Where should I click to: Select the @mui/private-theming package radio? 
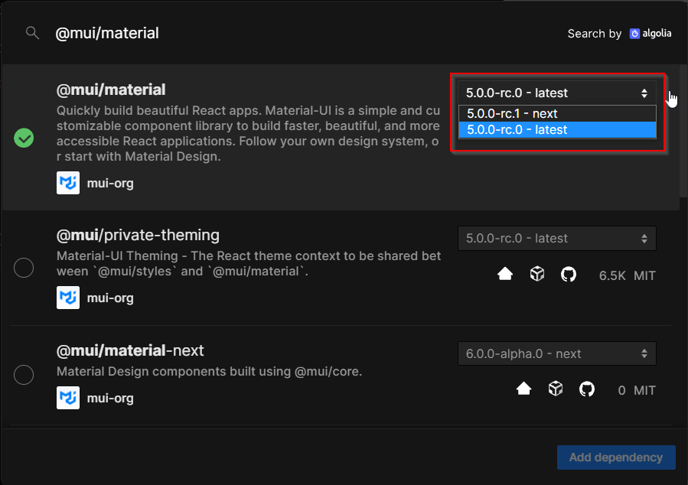tap(24, 268)
